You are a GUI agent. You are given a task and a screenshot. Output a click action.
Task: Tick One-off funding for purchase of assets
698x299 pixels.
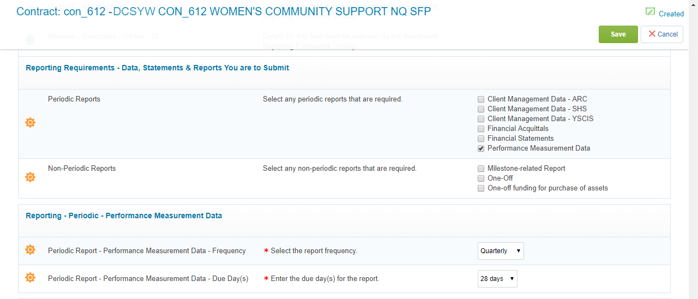click(481, 188)
